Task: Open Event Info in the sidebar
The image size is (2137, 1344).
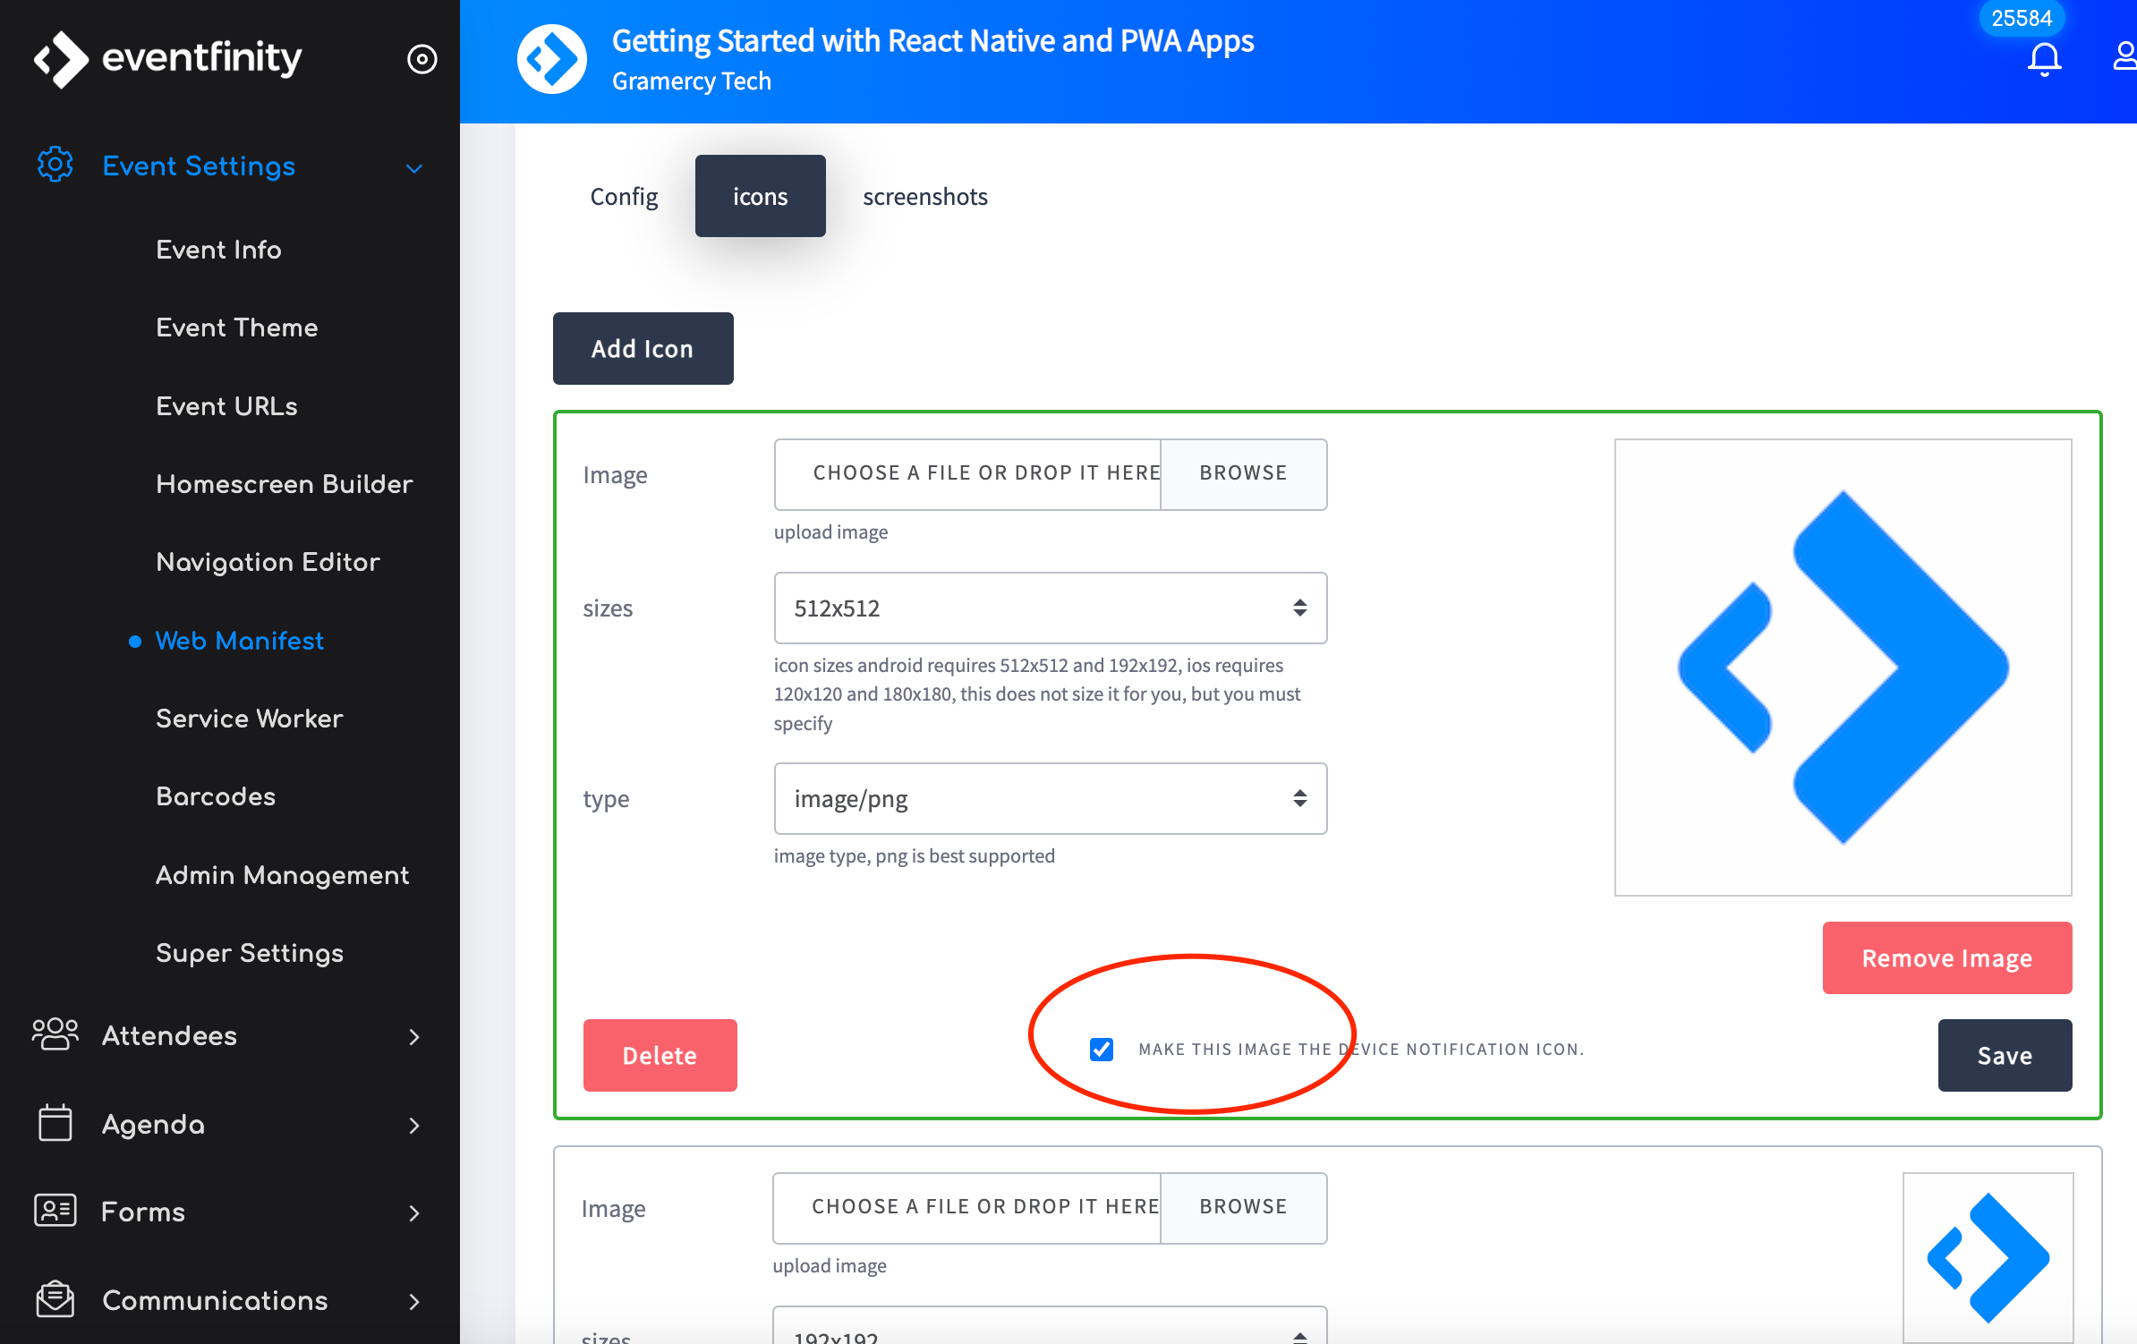Action: coord(218,250)
